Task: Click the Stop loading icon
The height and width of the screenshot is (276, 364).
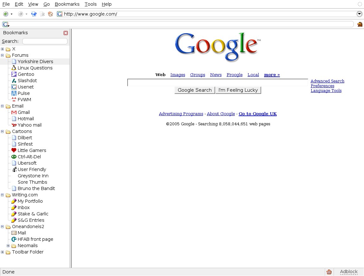Action: tap(42, 14)
